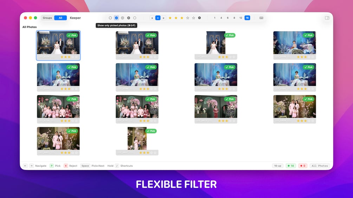The height and width of the screenshot is (198, 353).
Task: Click the Space key hint
Action: [x=85, y=166]
